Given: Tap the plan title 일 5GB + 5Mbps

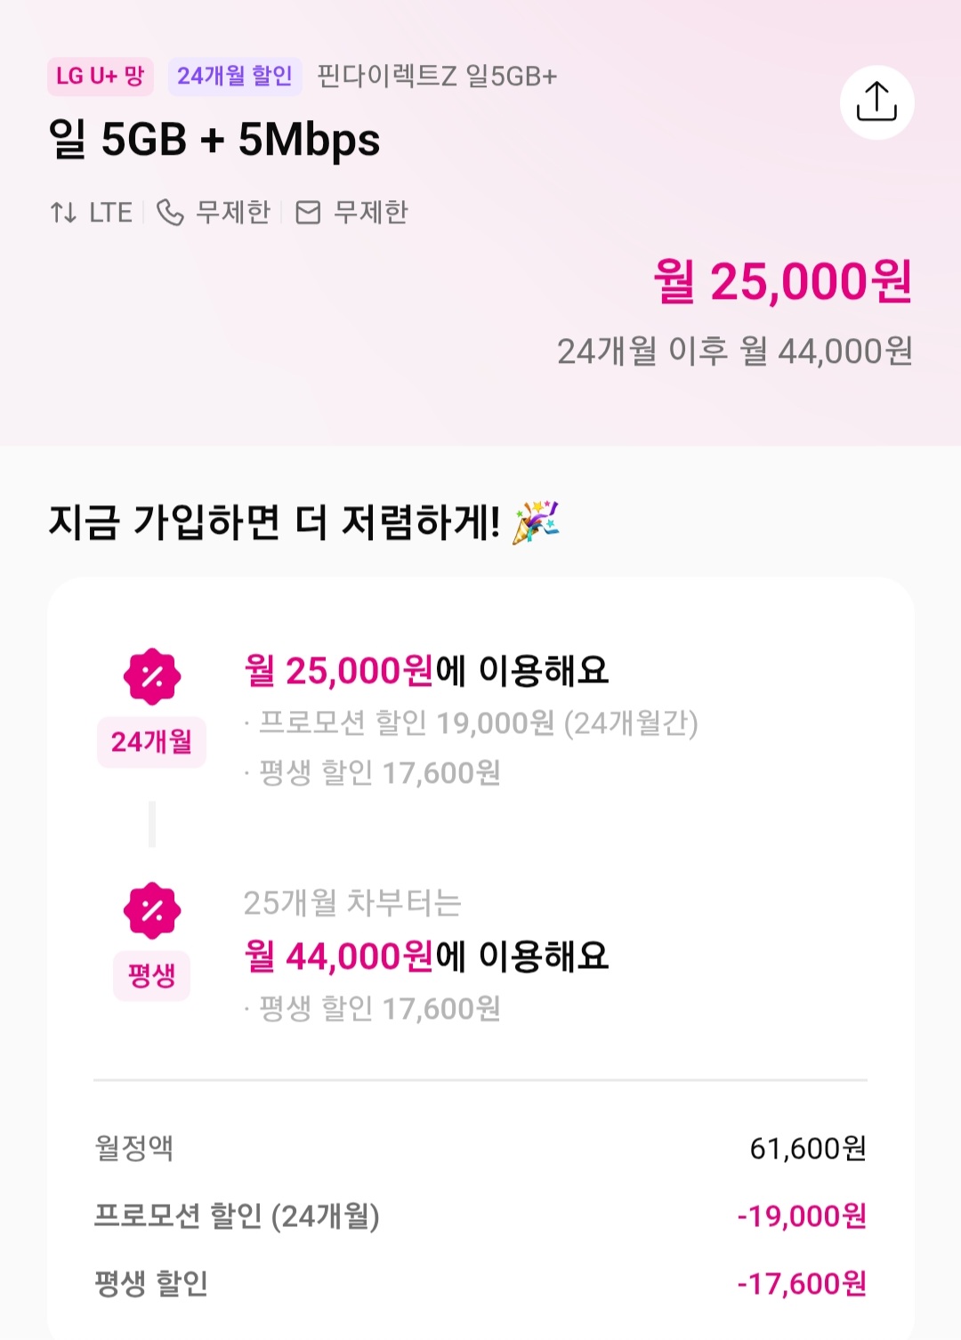Looking at the screenshot, I should pos(214,140).
